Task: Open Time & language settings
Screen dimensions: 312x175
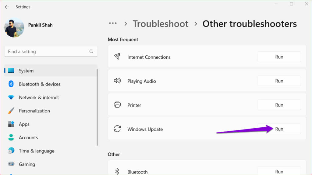Action: pos(51,151)
